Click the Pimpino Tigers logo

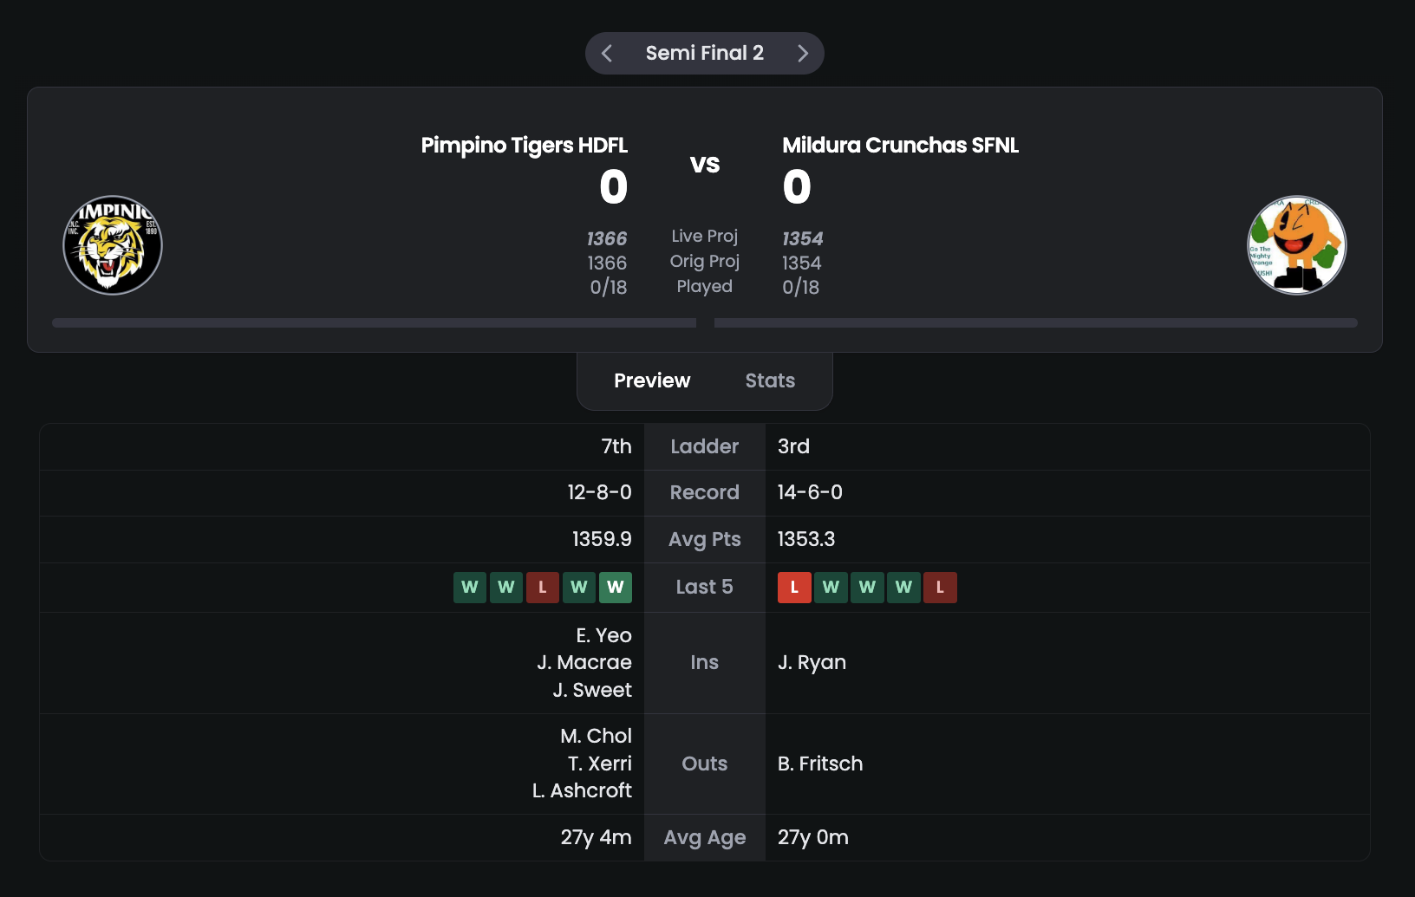coord(113,245)
